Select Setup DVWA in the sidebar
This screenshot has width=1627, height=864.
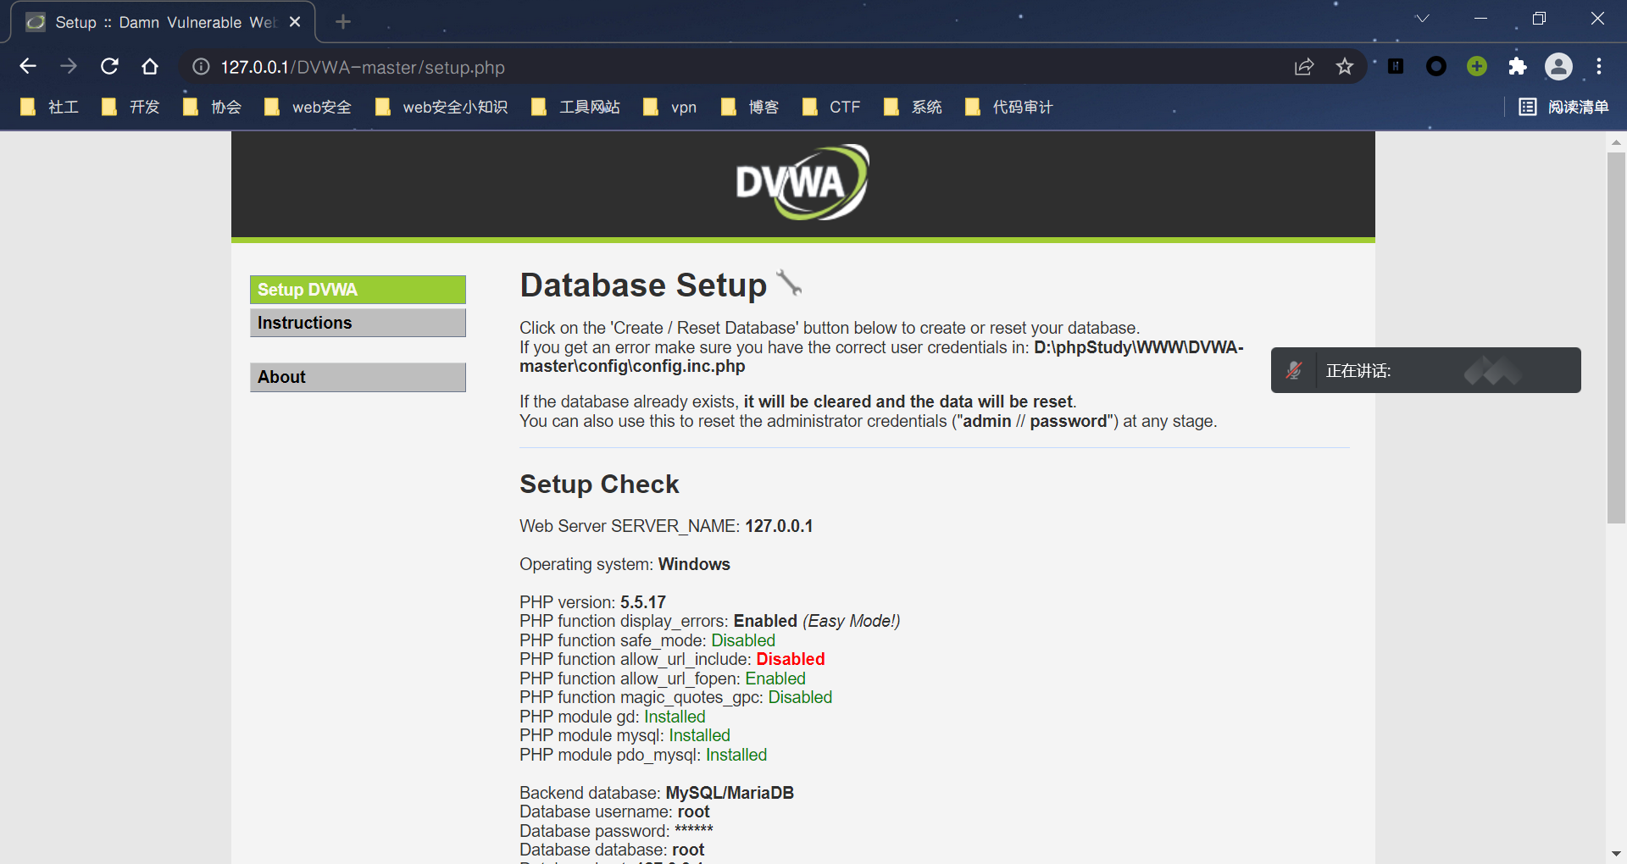[358, 290]
